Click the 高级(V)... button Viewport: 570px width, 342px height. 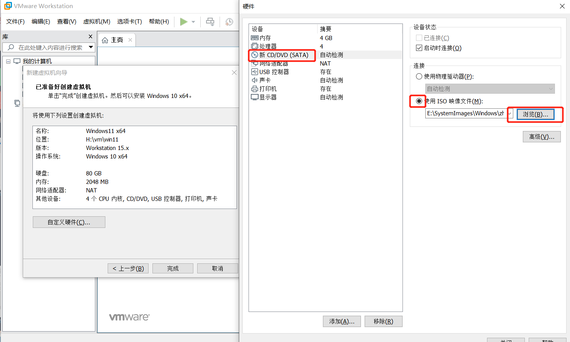tap(542, 137)
